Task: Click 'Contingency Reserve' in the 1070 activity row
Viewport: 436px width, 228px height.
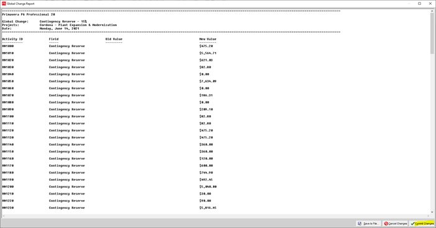Action: tap(66, 95)
